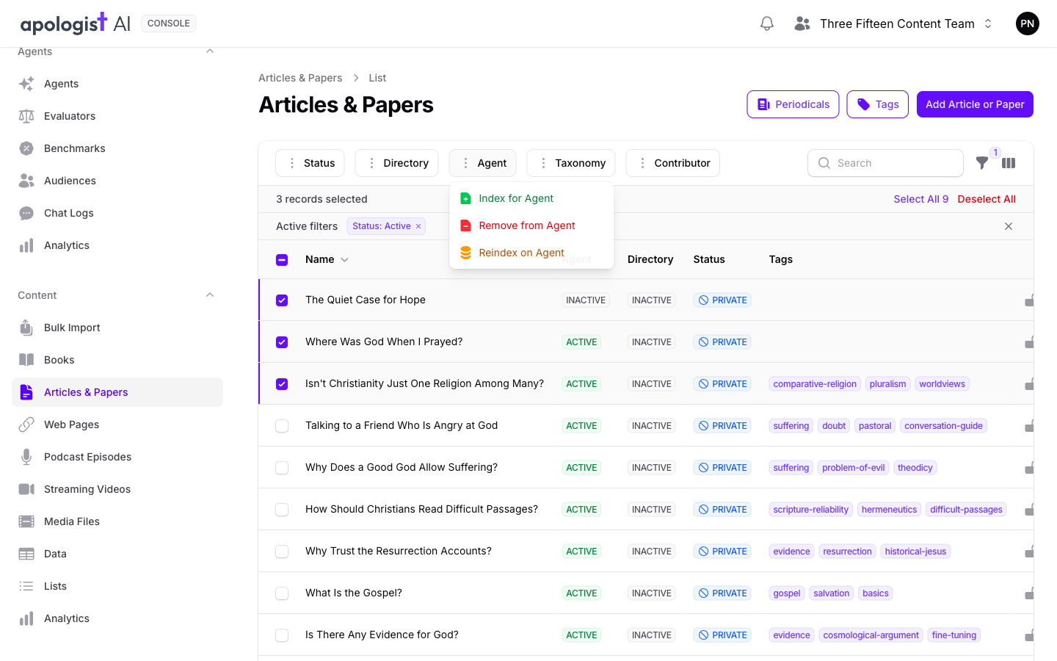Click the Bulk Import icon
The width and height of the screenshot is (1057, 661).
pos(26,328)
